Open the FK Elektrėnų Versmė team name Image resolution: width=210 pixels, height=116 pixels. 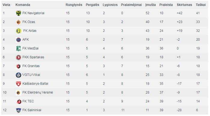pyautogui.click(x=37, y=92)
